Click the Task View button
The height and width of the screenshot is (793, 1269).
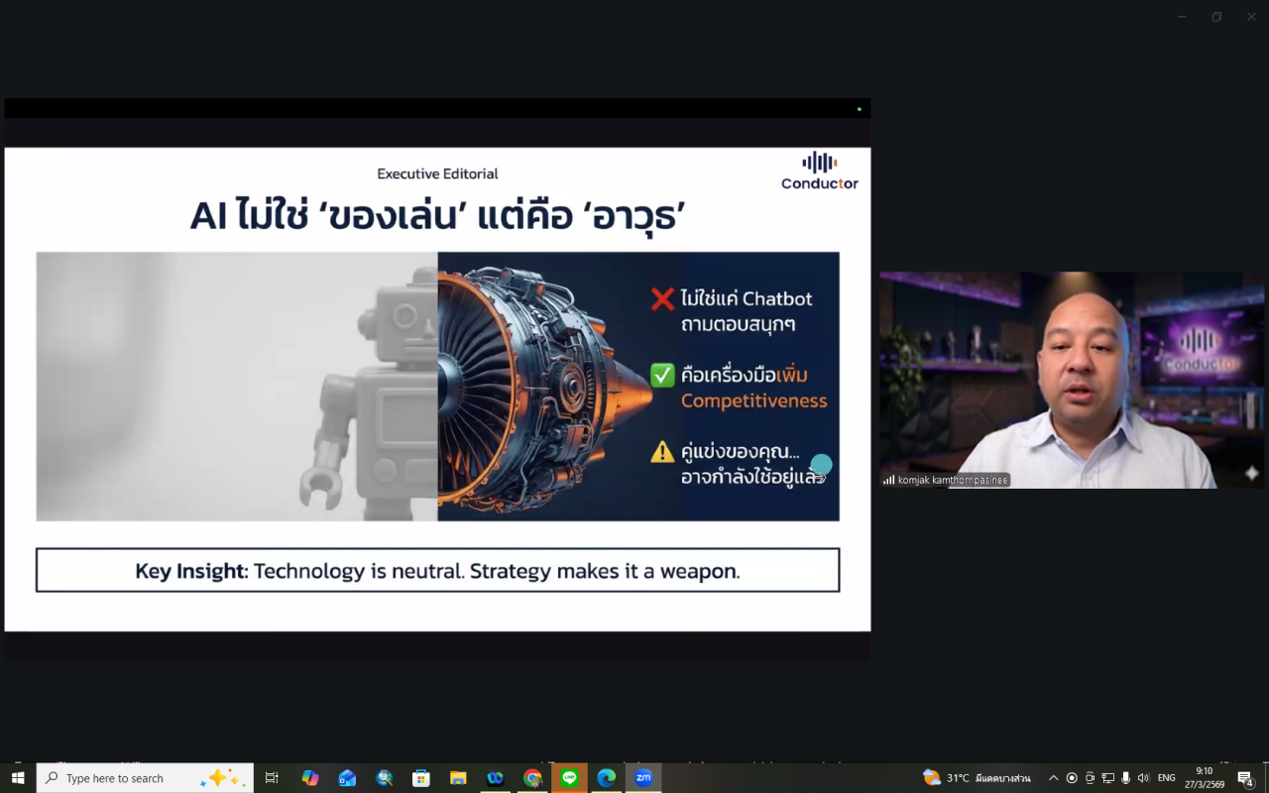tap(272, 778)
